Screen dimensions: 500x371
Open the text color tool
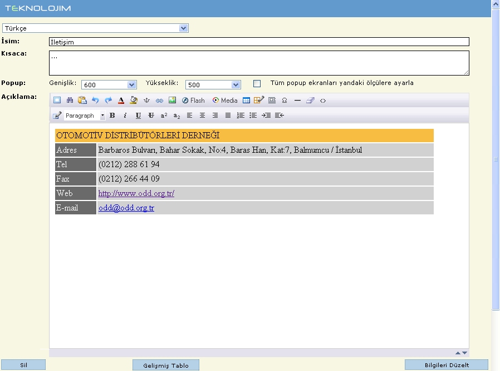pyautogui.click(x=121, y=100)
